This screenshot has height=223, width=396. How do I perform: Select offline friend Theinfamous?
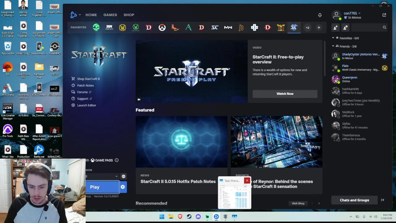(359, 137)
